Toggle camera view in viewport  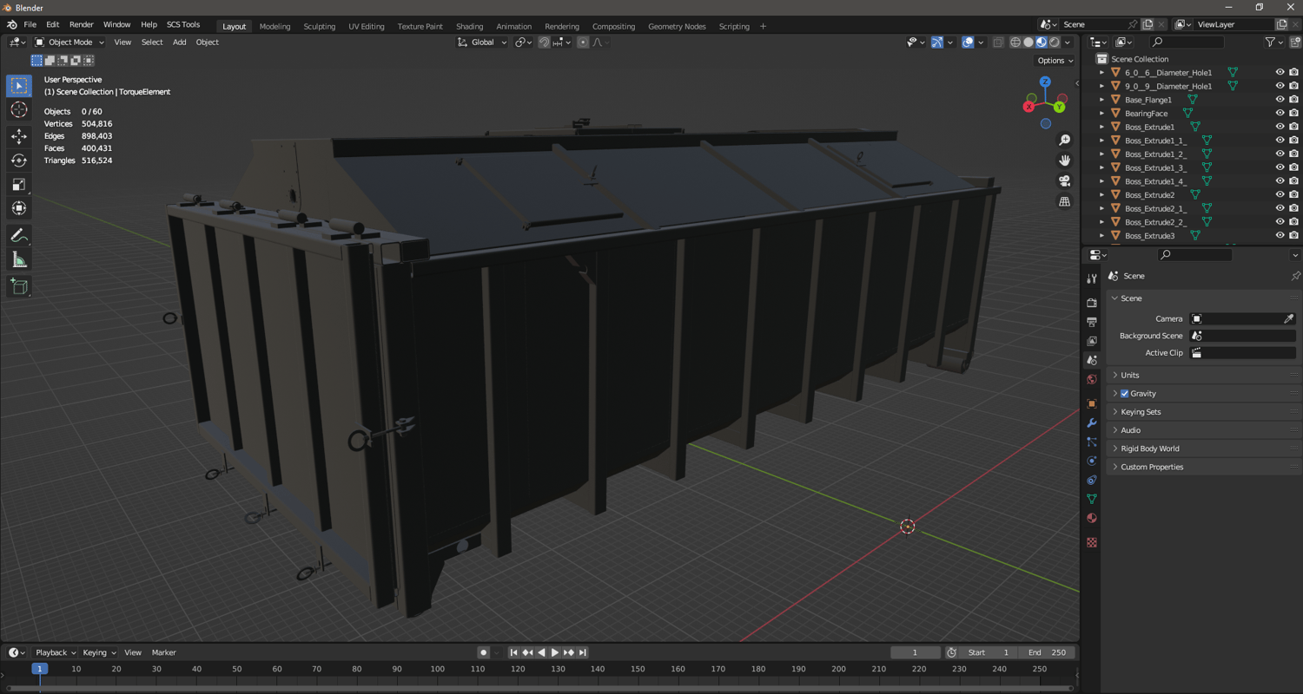click(x=1064, y=181)
